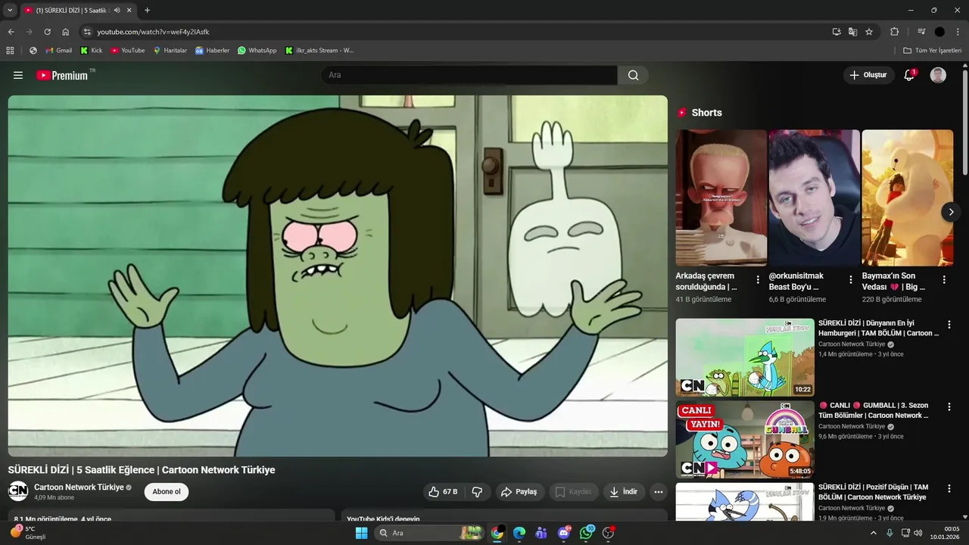Open the Arkadaş çevrem short thumbnail
The width and height of the screenshot is (969, 545).
tap(721, 198)
